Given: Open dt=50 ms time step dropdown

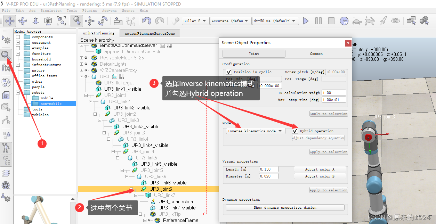Looking at the screenshot, I should point(275,21).
